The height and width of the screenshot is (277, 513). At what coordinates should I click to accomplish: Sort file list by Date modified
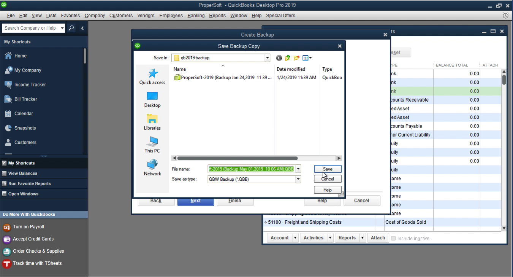(x=297, y=69)
